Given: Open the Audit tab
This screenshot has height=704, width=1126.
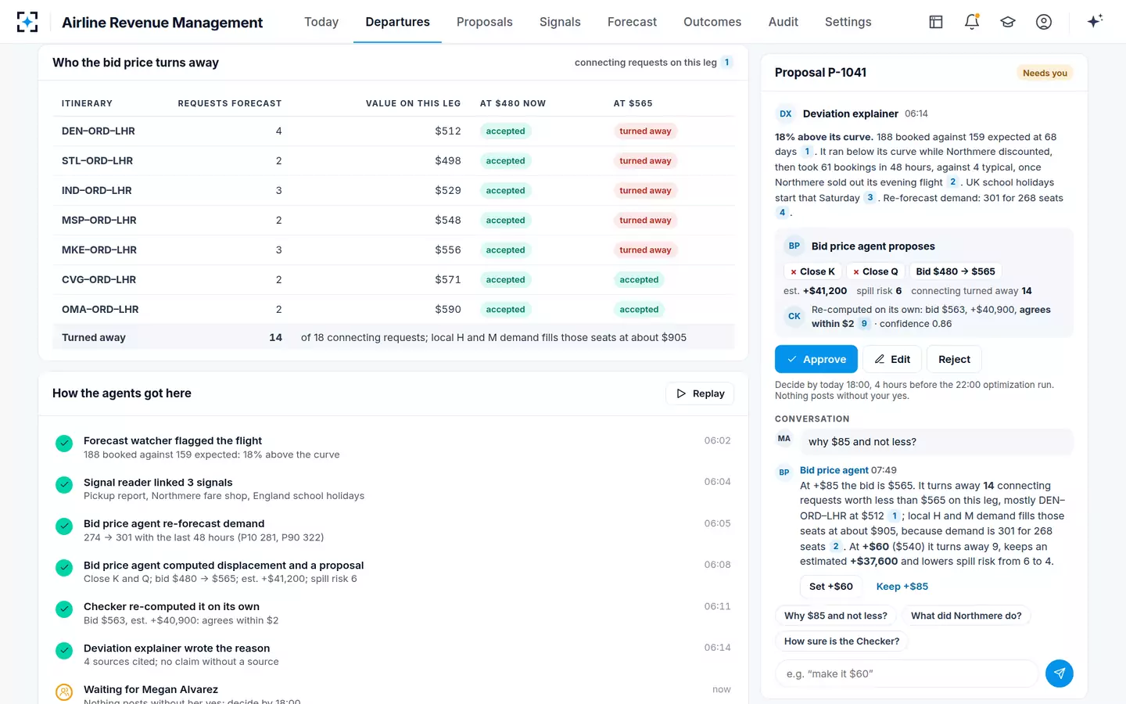Looking at the screenshot, I should point(784,22).
